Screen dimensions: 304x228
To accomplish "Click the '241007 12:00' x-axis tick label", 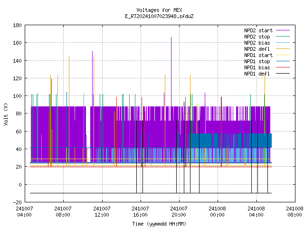I will (102, 212).
